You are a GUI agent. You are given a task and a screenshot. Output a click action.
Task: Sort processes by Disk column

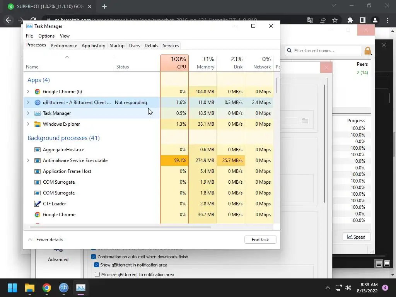point(231,63)
